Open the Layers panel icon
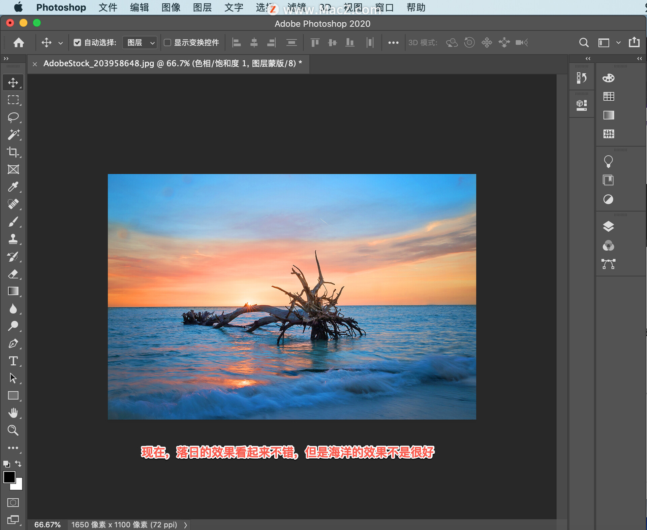 pyautogui.click(x=608, y=226)
